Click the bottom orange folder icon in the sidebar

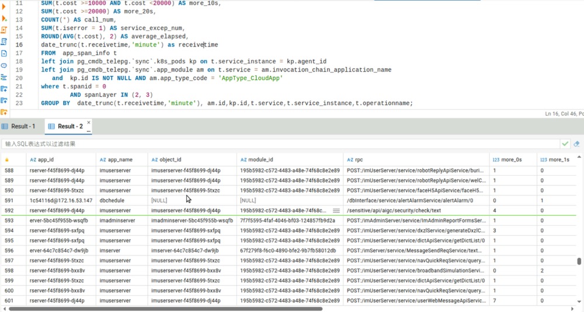tap(4, 112)
